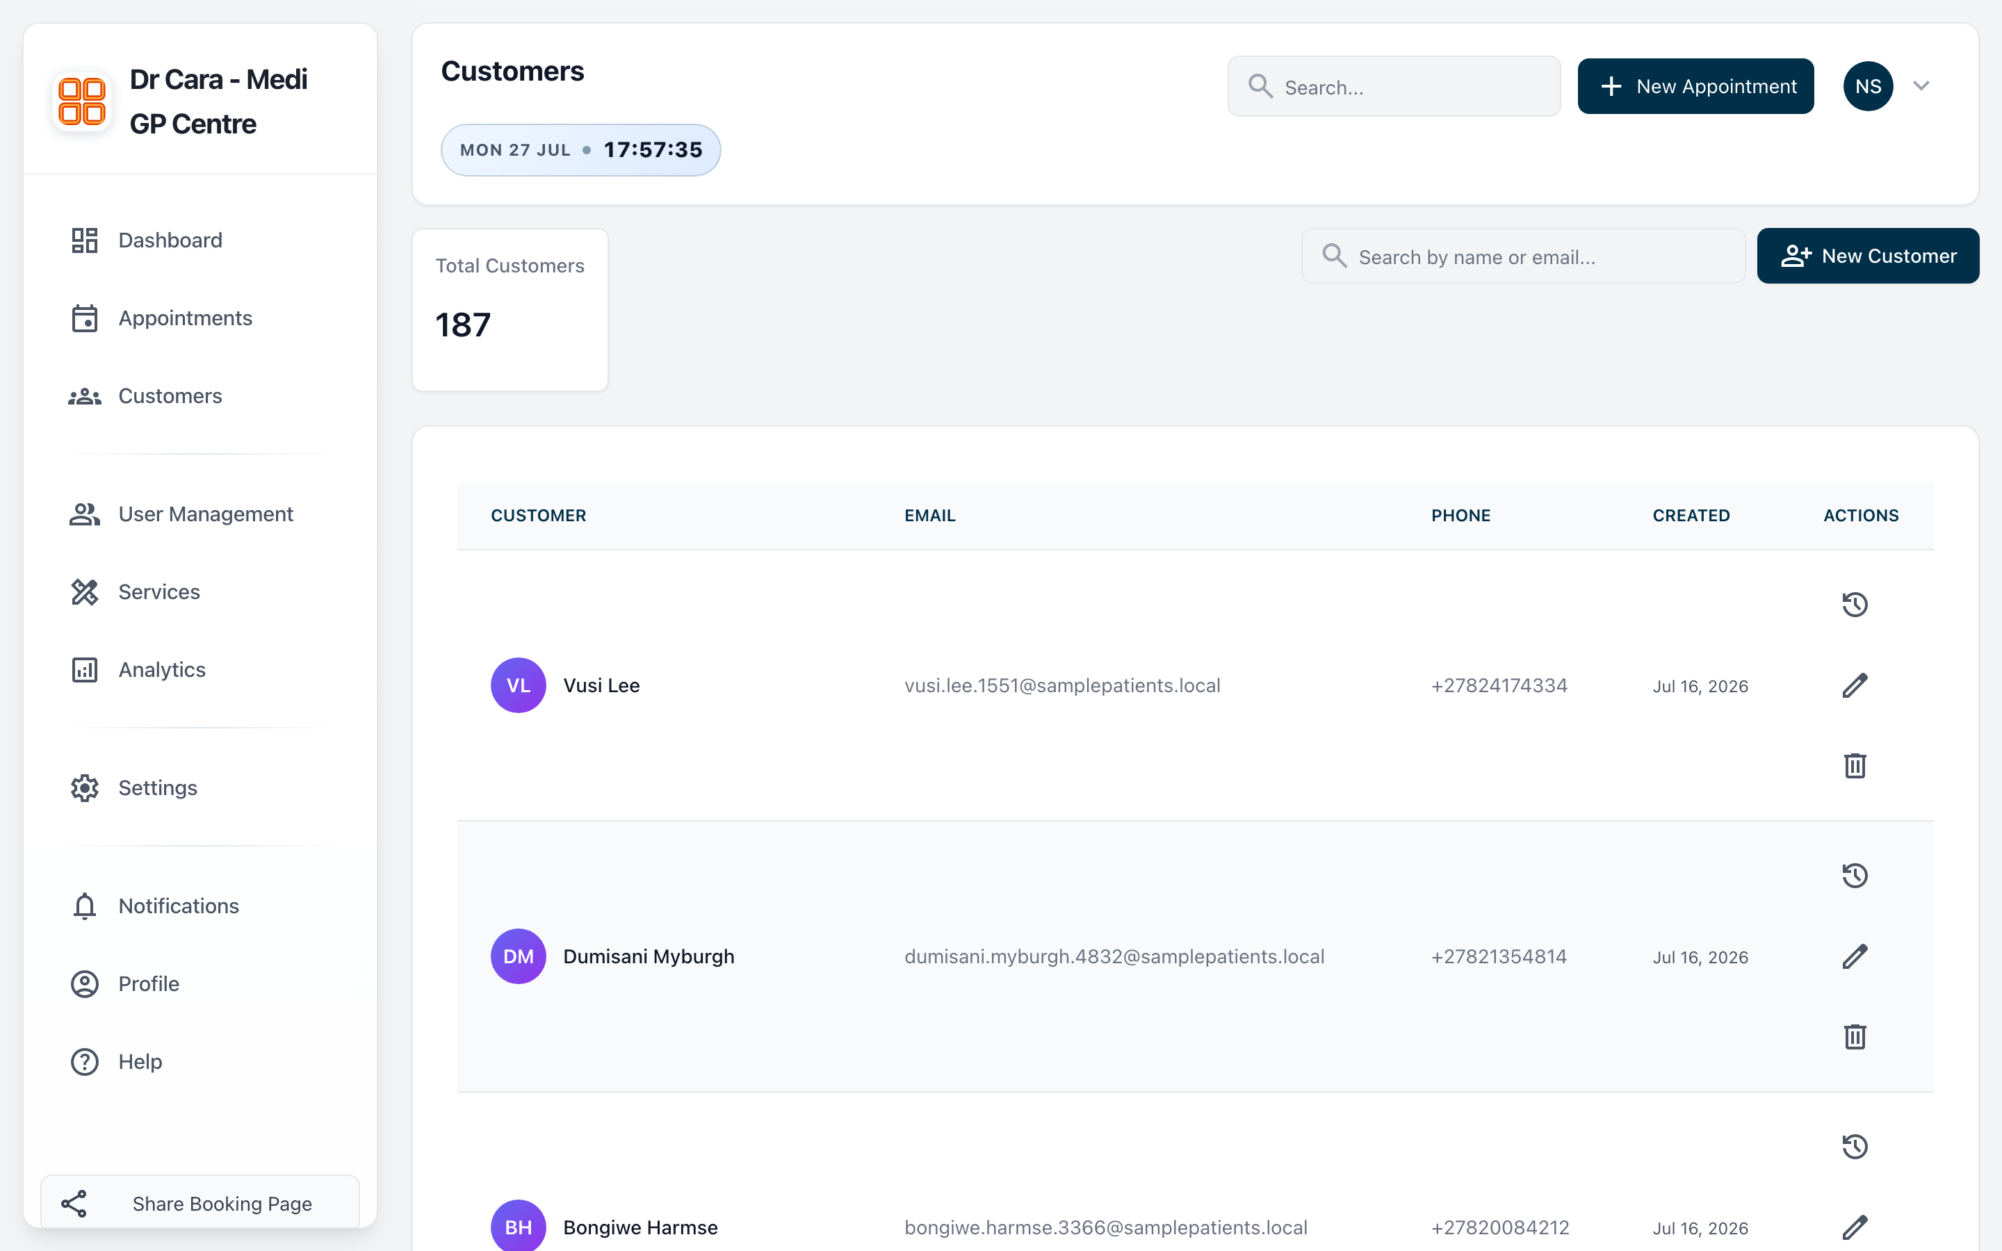Screen dimensions: 2002x1251
Task: Click the Appointments calendar icon
Action: (84, 318)
